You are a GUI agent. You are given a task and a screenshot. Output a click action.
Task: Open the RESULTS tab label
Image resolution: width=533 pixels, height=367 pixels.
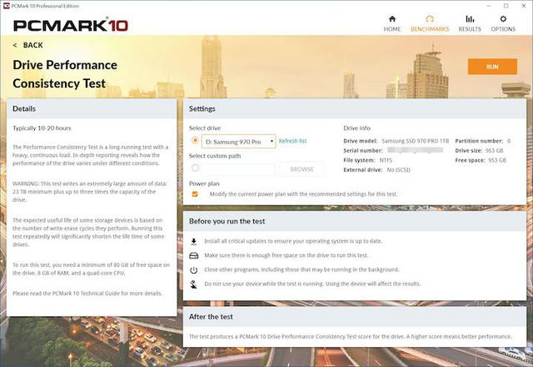[x=470, y=29]
